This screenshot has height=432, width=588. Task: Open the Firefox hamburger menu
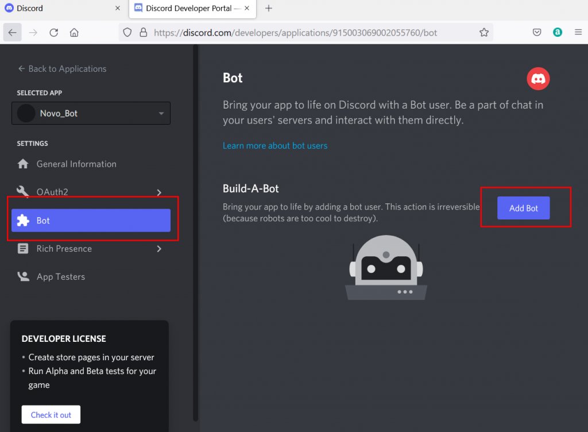point(578,33)
